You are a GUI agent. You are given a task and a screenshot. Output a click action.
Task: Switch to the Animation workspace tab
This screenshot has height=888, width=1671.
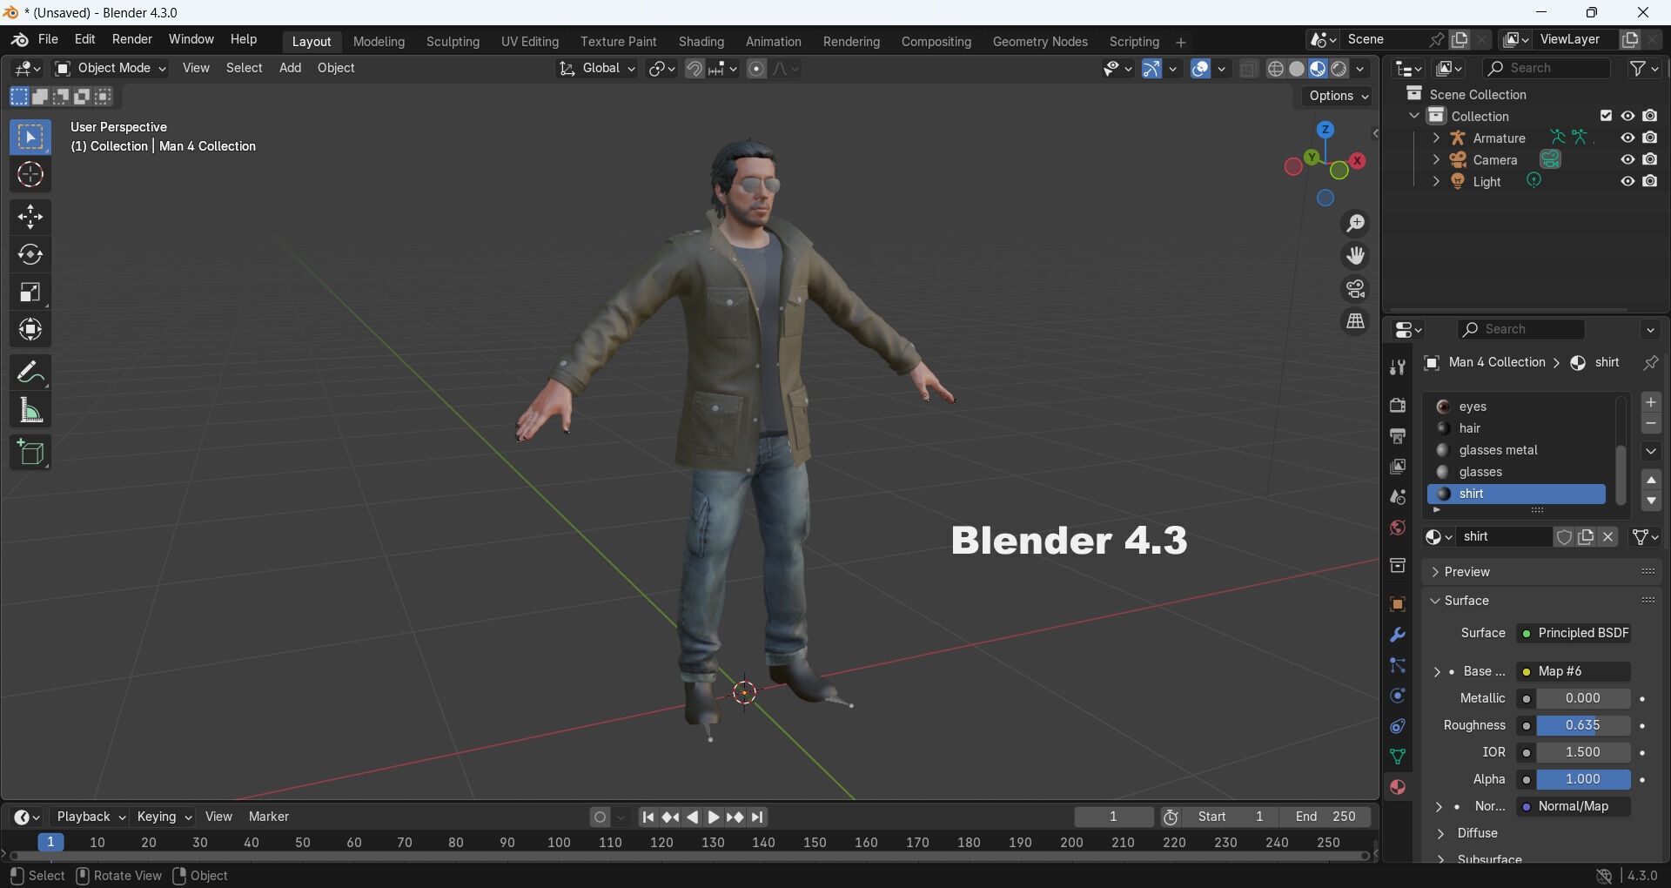pyautogui.click(x=773, y=42)
